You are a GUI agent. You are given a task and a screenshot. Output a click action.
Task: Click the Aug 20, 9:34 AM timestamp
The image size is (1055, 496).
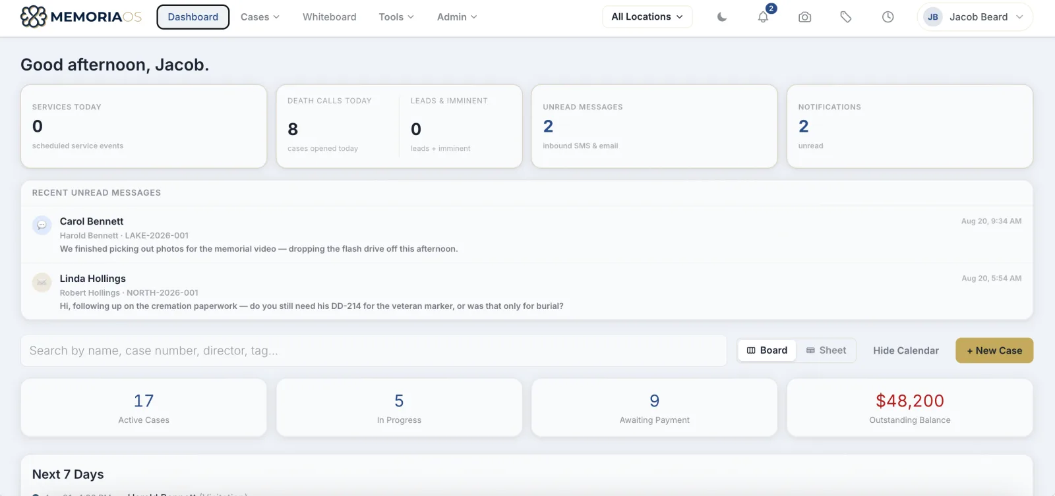[991, 221]
